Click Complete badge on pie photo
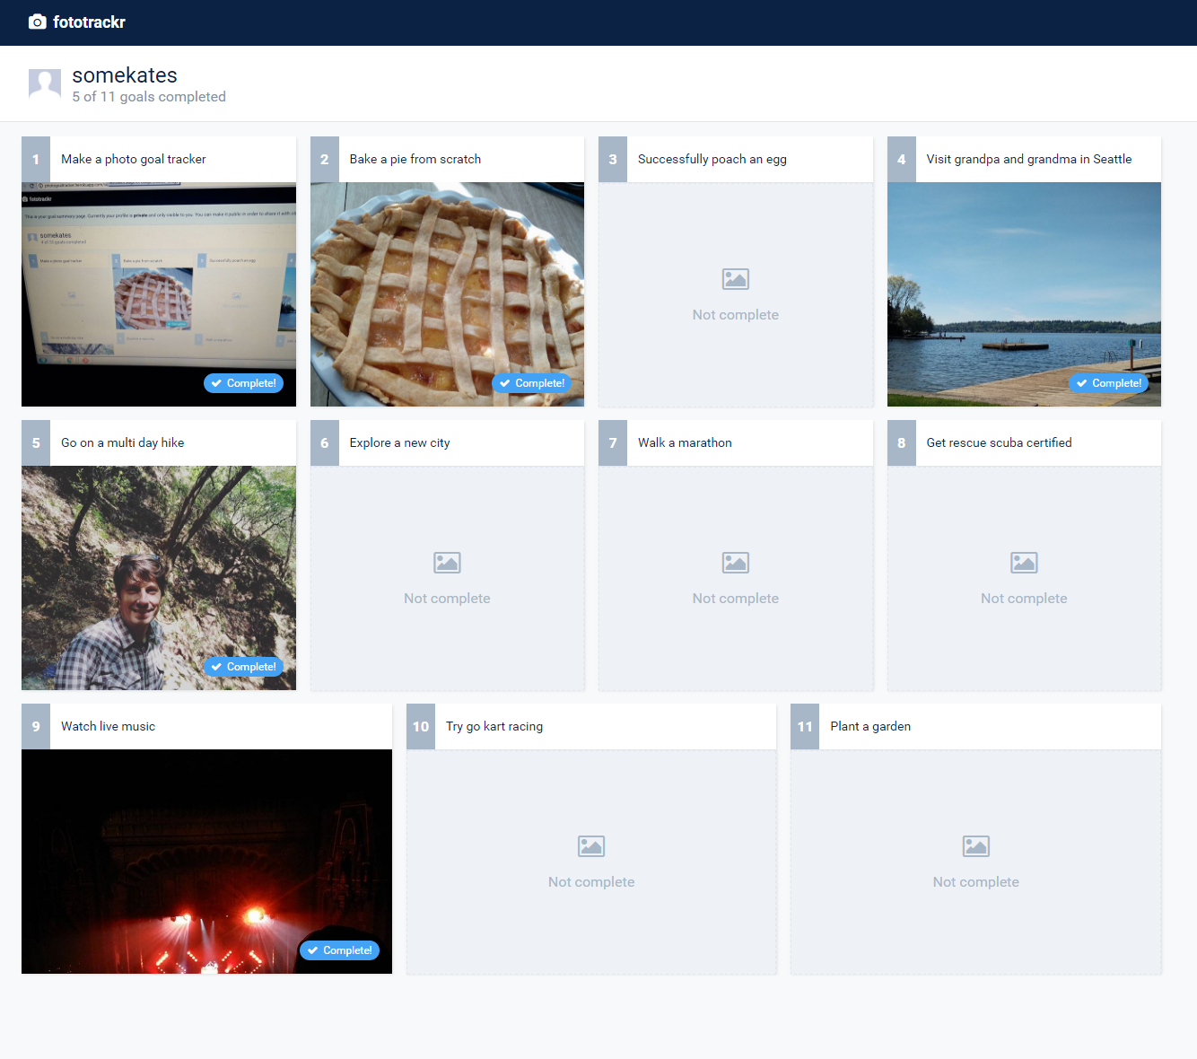 tap(532, 383)
